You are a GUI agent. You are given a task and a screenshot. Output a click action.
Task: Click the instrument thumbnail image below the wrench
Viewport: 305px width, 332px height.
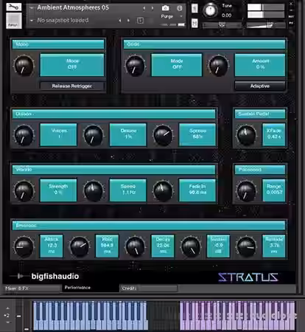14,21
